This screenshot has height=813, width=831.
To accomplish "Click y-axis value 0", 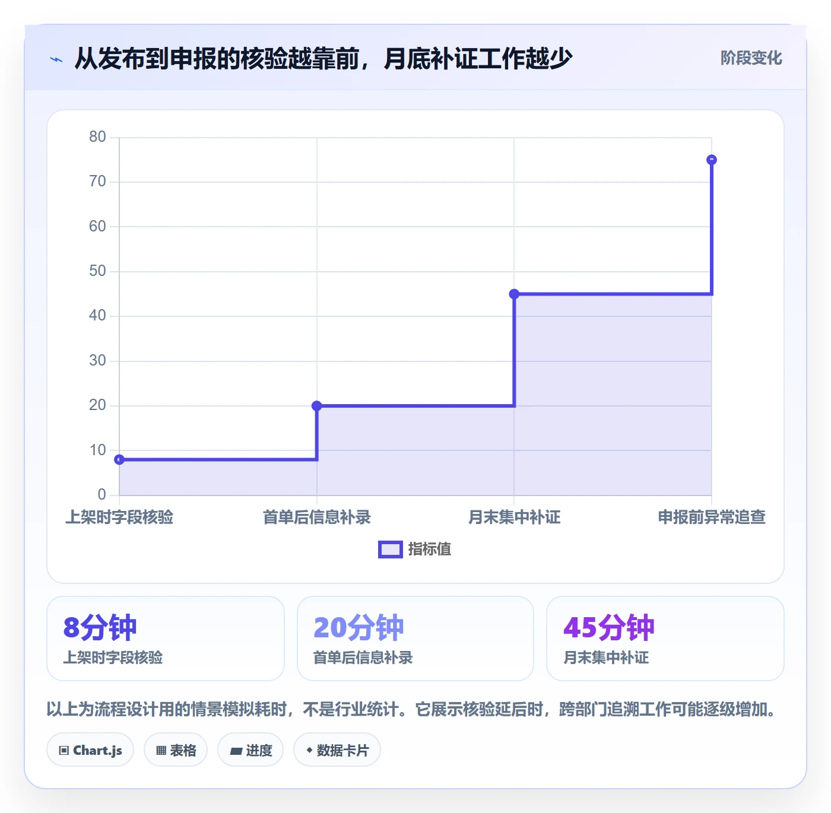I will pos(102,495).
